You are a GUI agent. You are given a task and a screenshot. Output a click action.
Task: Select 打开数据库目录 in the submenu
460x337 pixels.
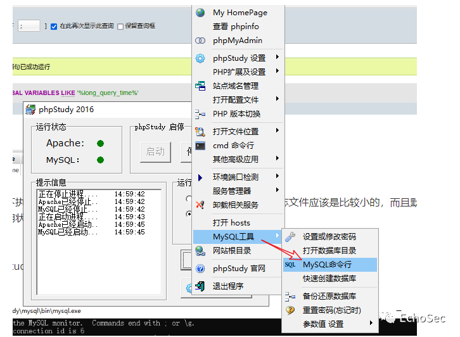[330, 251]
